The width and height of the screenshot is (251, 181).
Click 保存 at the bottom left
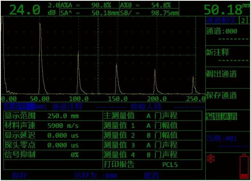click(x=20, y=175)
